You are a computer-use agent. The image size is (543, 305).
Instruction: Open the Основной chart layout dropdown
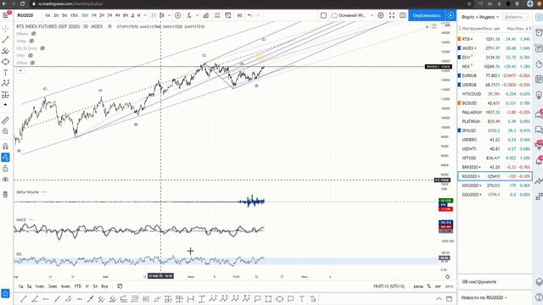(352, 15)
